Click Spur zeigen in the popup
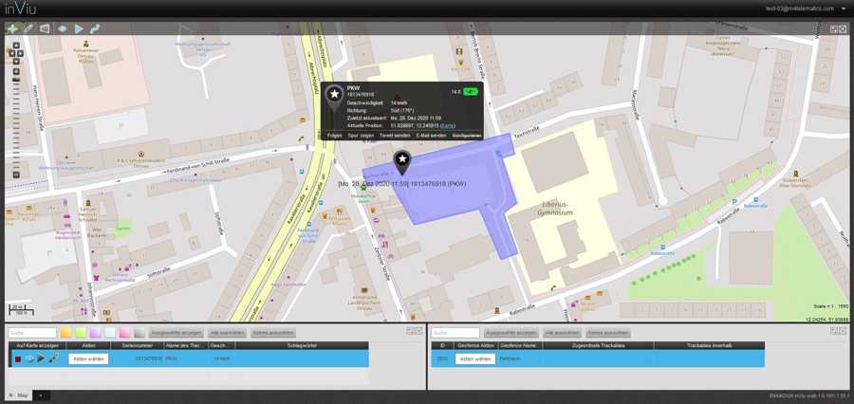854x404 pixels. [x=360, y=135]
